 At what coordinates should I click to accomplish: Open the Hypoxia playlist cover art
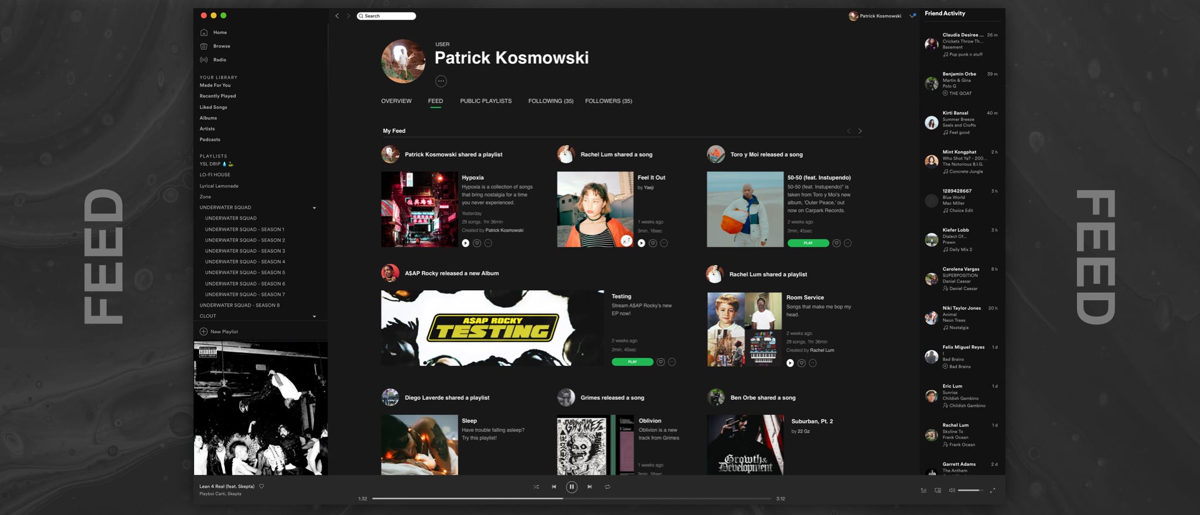(420, 210)
